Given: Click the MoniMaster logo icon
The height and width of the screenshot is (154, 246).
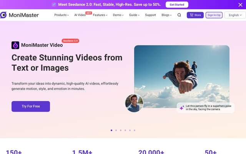Looking at the screenshot, I should click(3, 15).
